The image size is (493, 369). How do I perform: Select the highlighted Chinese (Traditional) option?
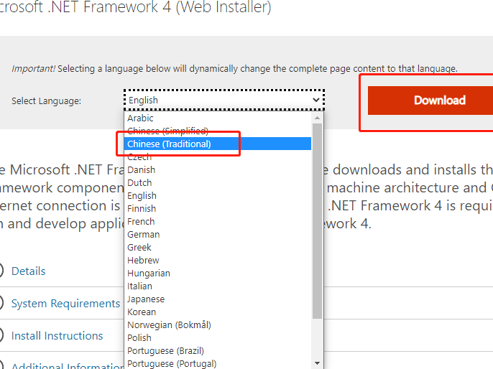[x=218, y=144]
